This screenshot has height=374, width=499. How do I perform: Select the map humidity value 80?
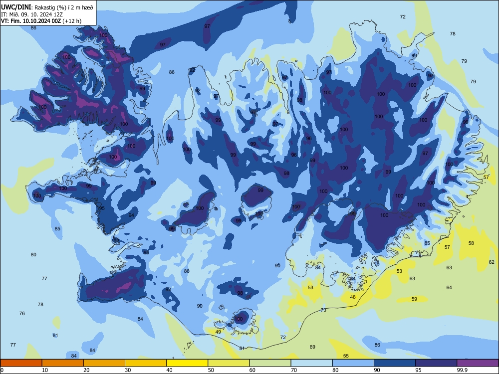click(33, 254)
